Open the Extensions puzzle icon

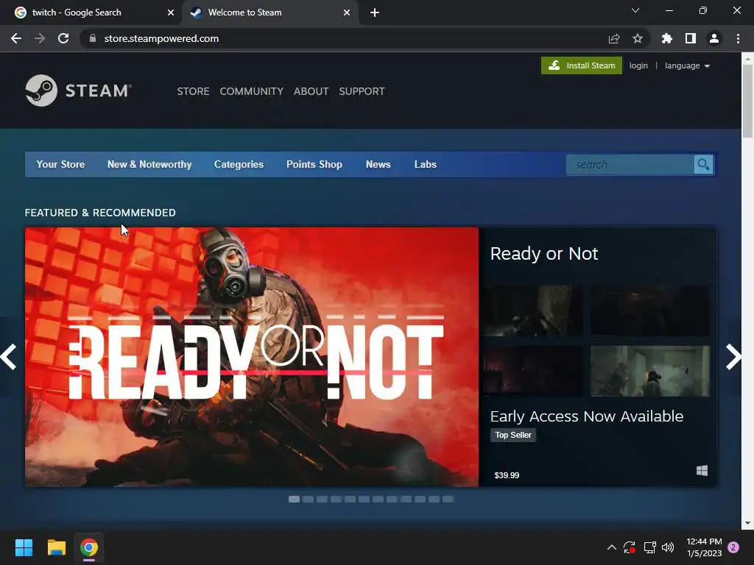667,38
